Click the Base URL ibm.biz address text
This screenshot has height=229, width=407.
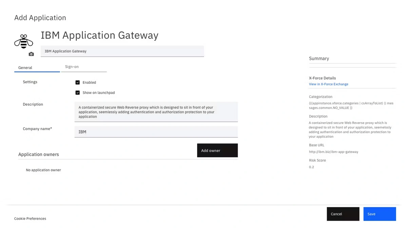click(x=333, y=152)
